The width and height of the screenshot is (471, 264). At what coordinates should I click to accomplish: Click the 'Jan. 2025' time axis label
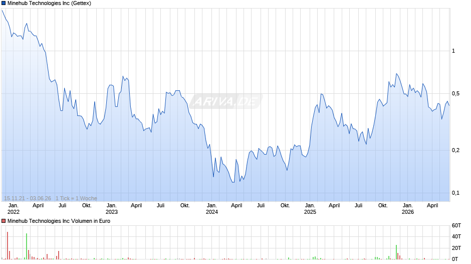tap(310, 209)
